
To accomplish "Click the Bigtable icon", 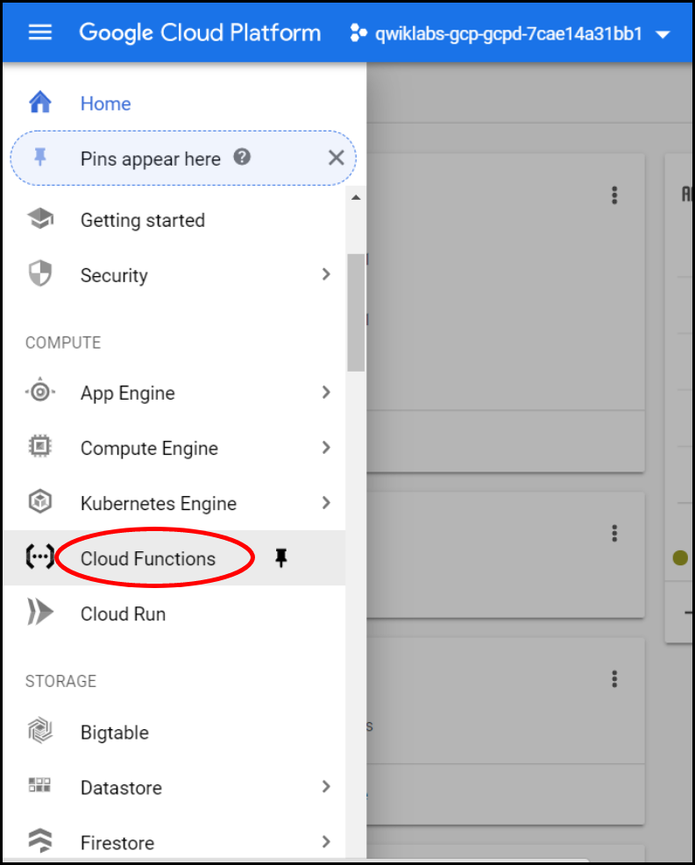I will click(40, 732).
